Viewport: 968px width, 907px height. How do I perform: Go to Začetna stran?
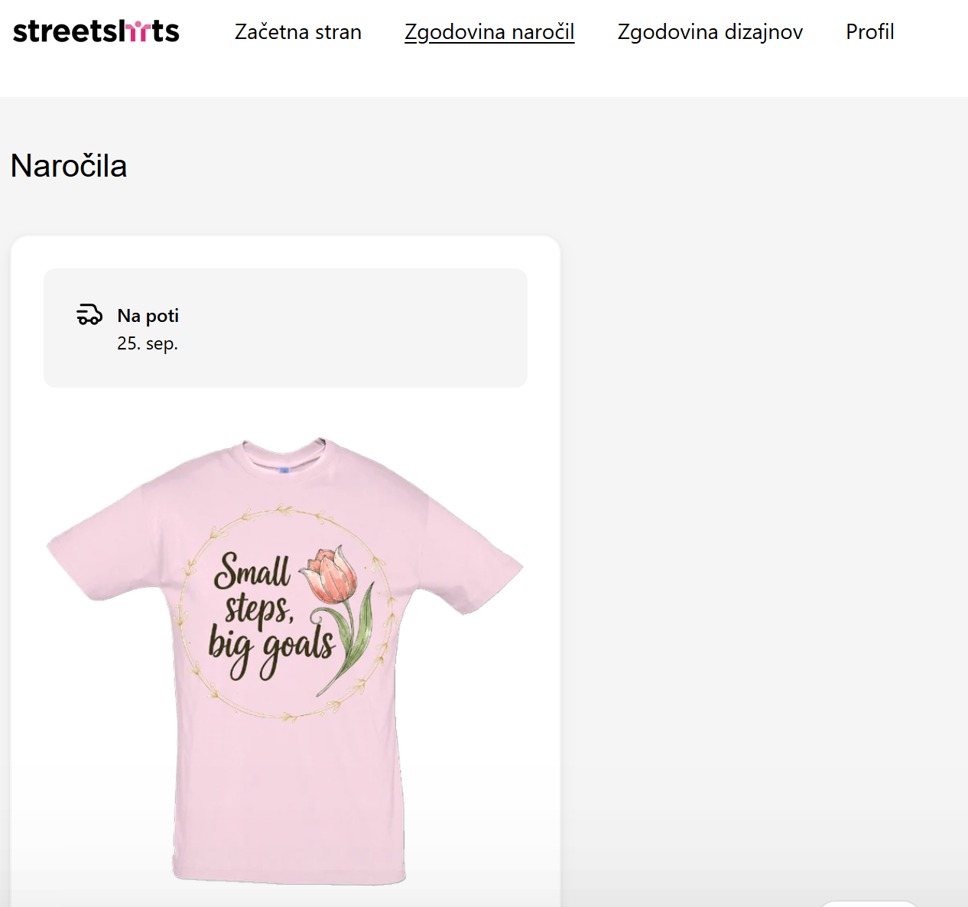(x=297, y=32)
